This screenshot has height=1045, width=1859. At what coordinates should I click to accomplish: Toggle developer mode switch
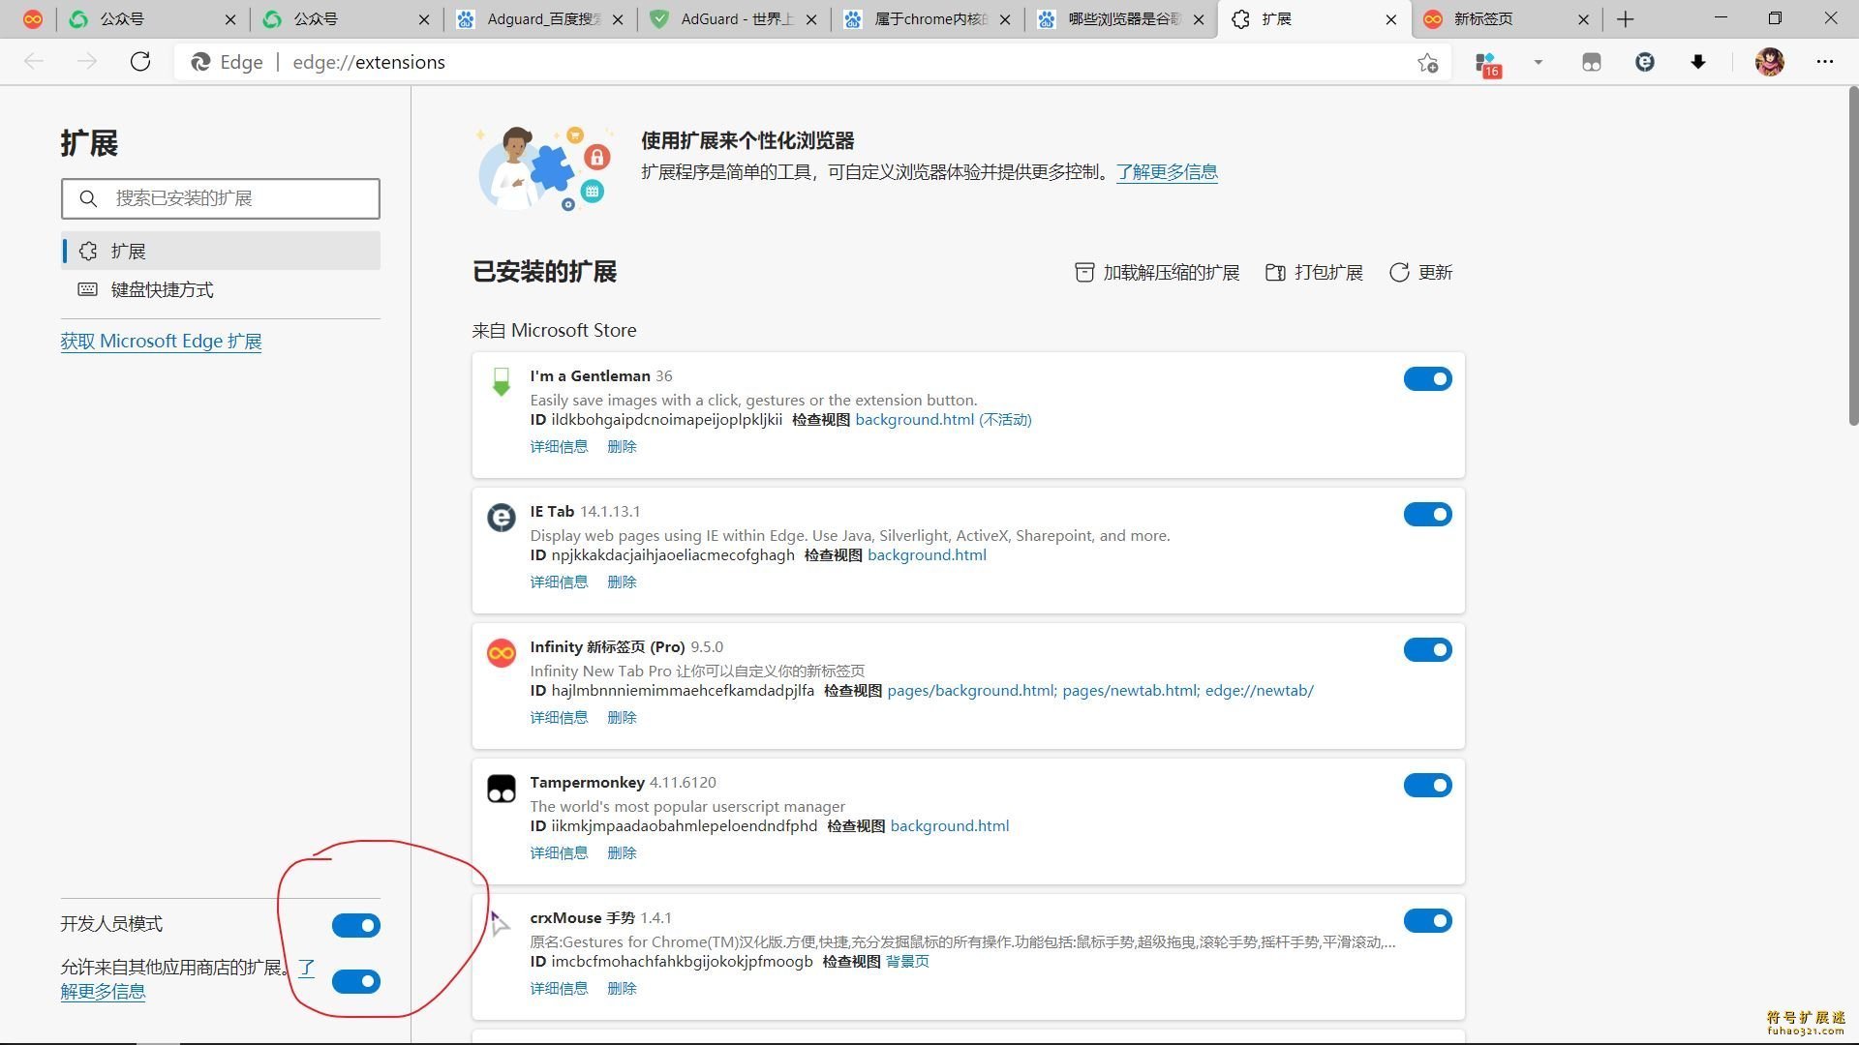355,925
